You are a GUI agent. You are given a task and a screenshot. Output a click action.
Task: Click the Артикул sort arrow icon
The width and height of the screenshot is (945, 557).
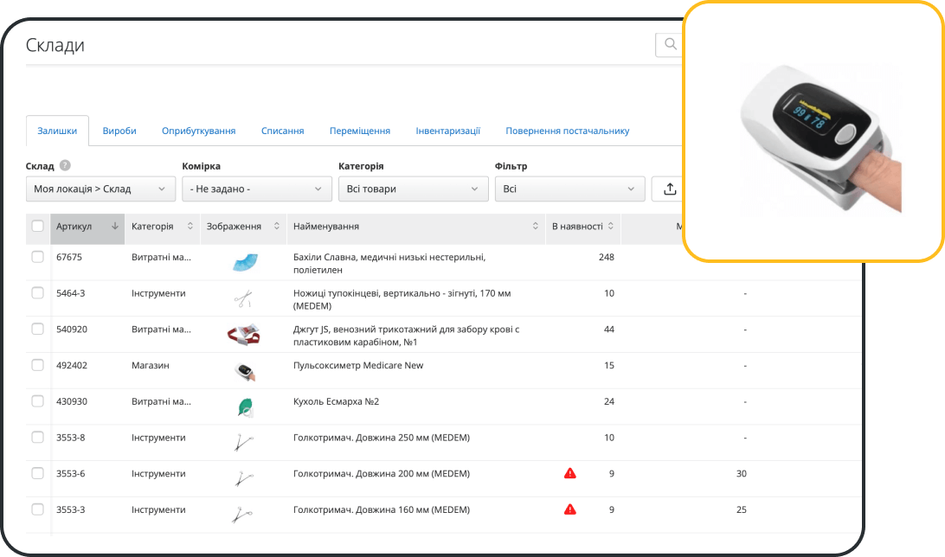pos(115,227)
